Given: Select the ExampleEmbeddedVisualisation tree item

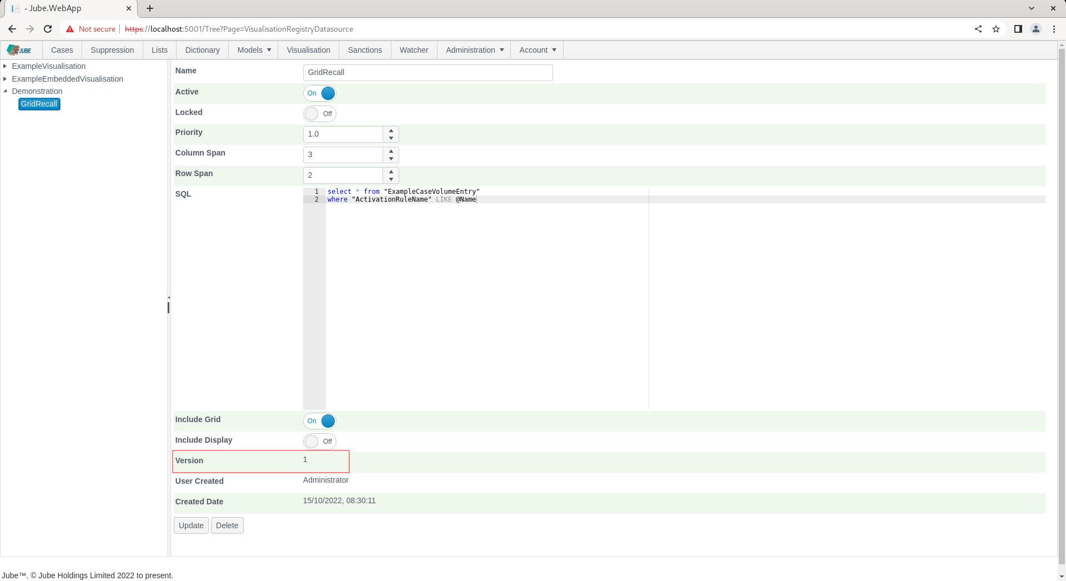Looking at the screenshot, I should pos(68,79).
